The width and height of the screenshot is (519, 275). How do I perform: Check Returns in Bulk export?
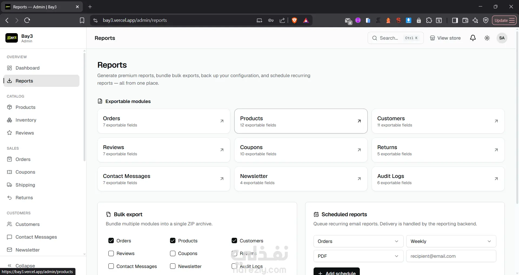[234, 253]
